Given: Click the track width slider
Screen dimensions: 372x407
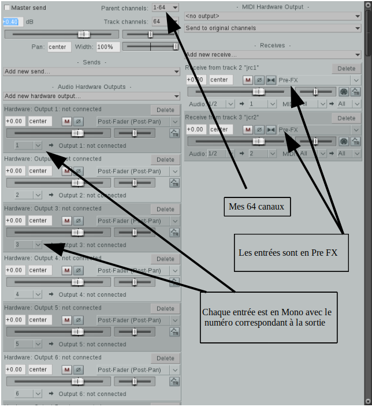Looking at the screenshot, I should tap(151, 47).
